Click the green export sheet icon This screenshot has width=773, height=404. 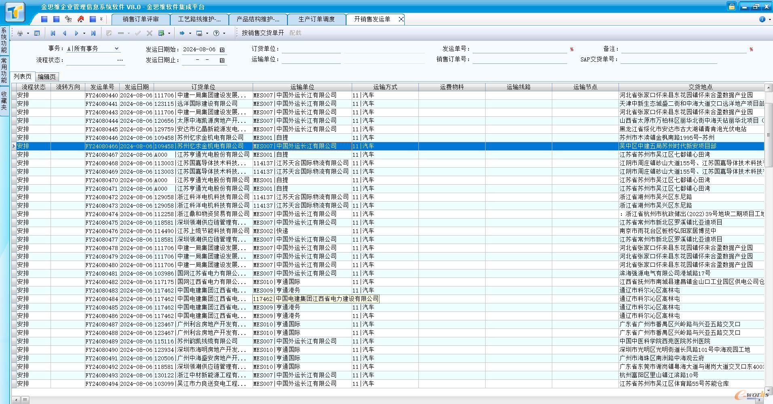(x=161, y=33)
